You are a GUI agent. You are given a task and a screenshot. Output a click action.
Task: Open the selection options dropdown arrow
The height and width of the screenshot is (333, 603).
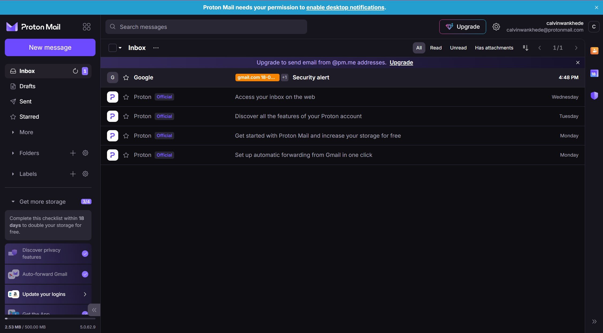point(120,48)
